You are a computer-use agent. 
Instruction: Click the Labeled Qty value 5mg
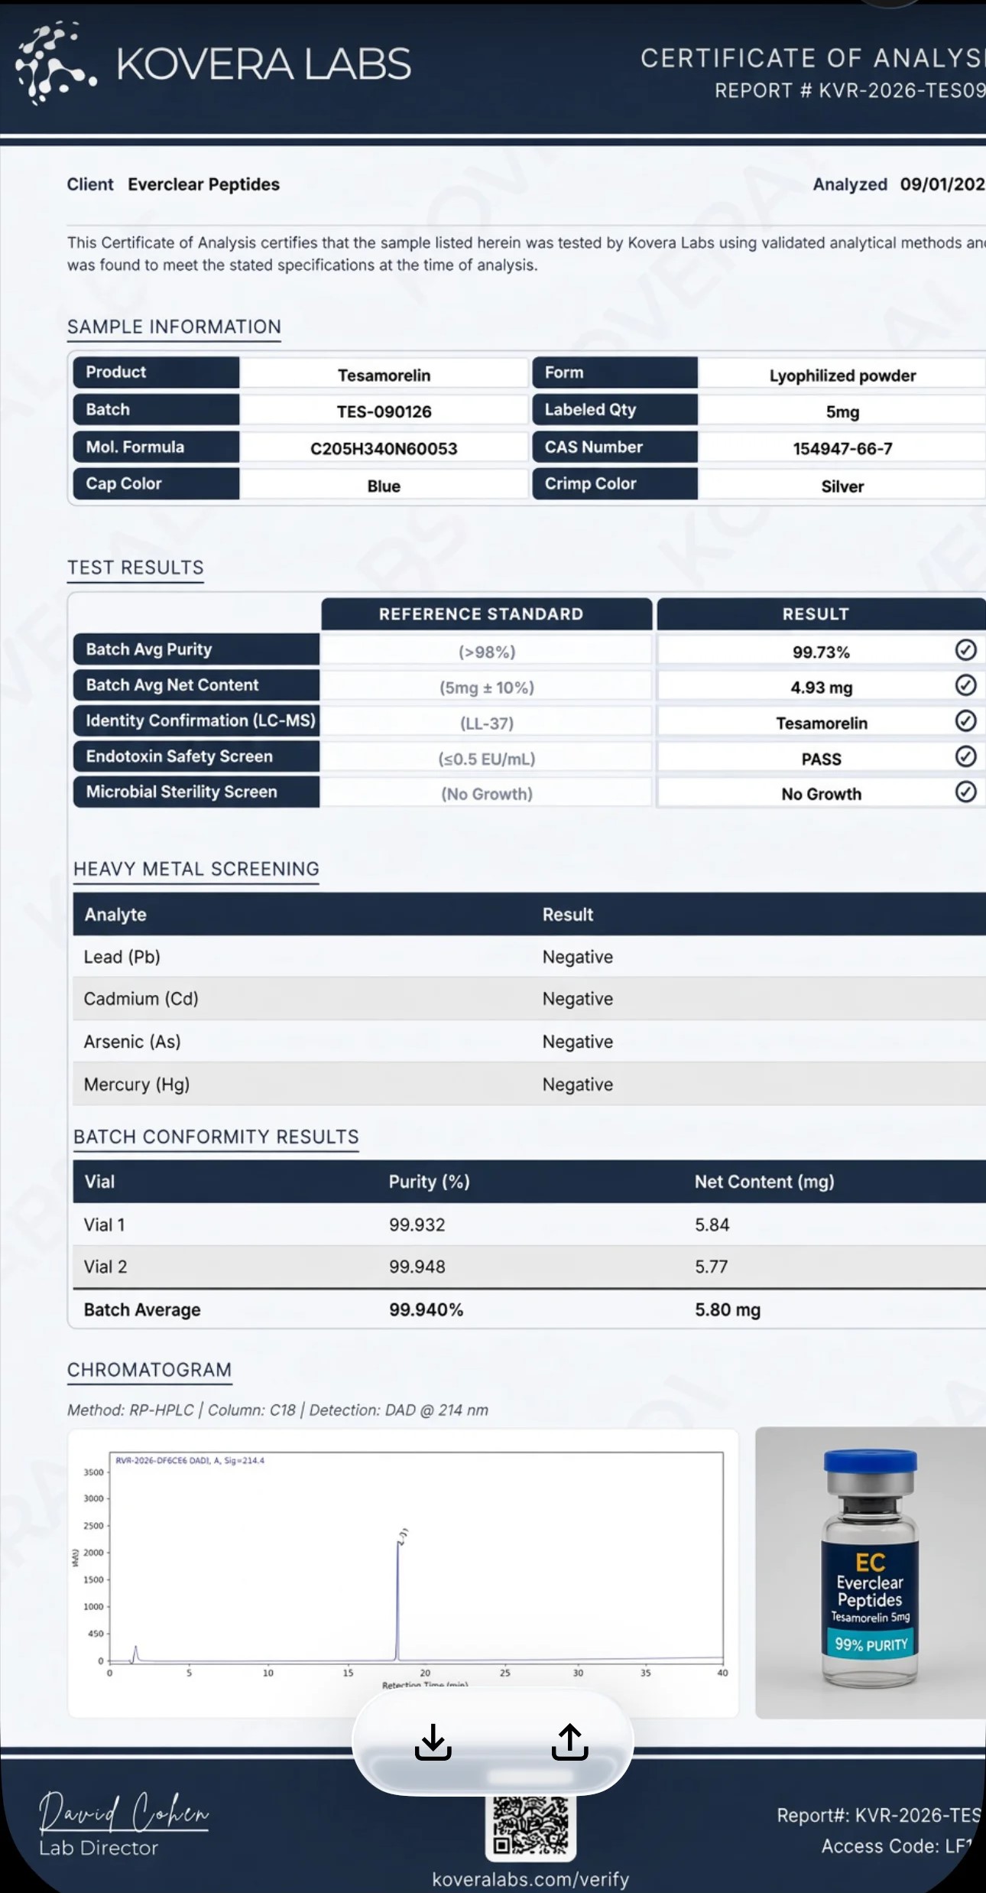click(x=842, y=411)
